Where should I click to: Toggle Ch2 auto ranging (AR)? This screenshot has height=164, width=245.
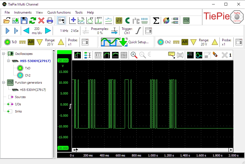pos(185,42)
